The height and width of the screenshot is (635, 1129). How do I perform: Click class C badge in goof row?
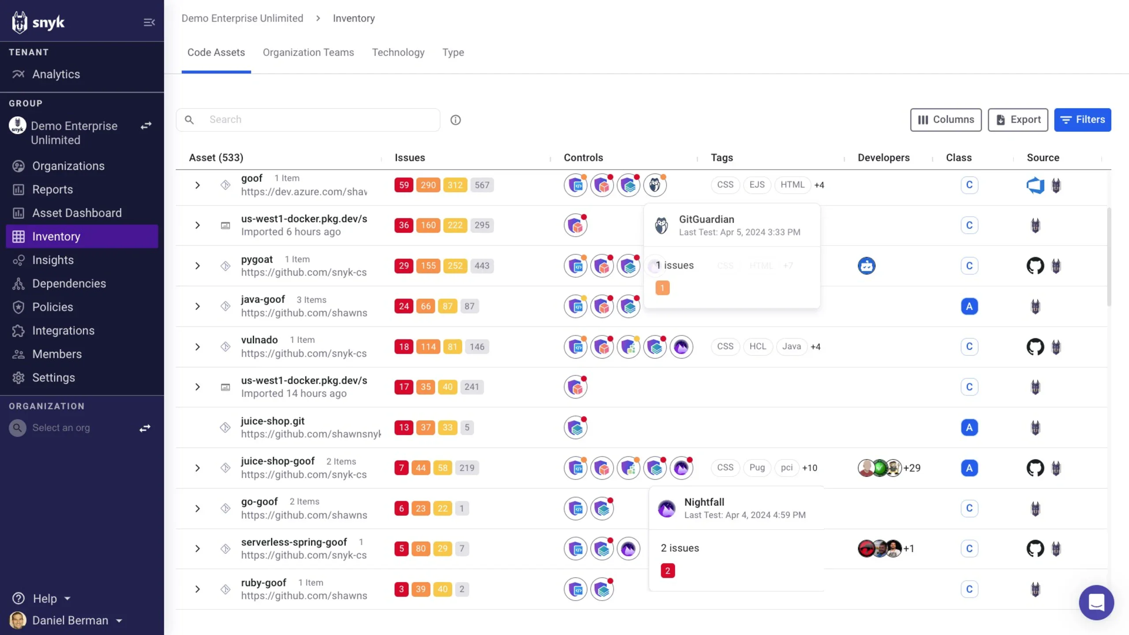[969, 185]
